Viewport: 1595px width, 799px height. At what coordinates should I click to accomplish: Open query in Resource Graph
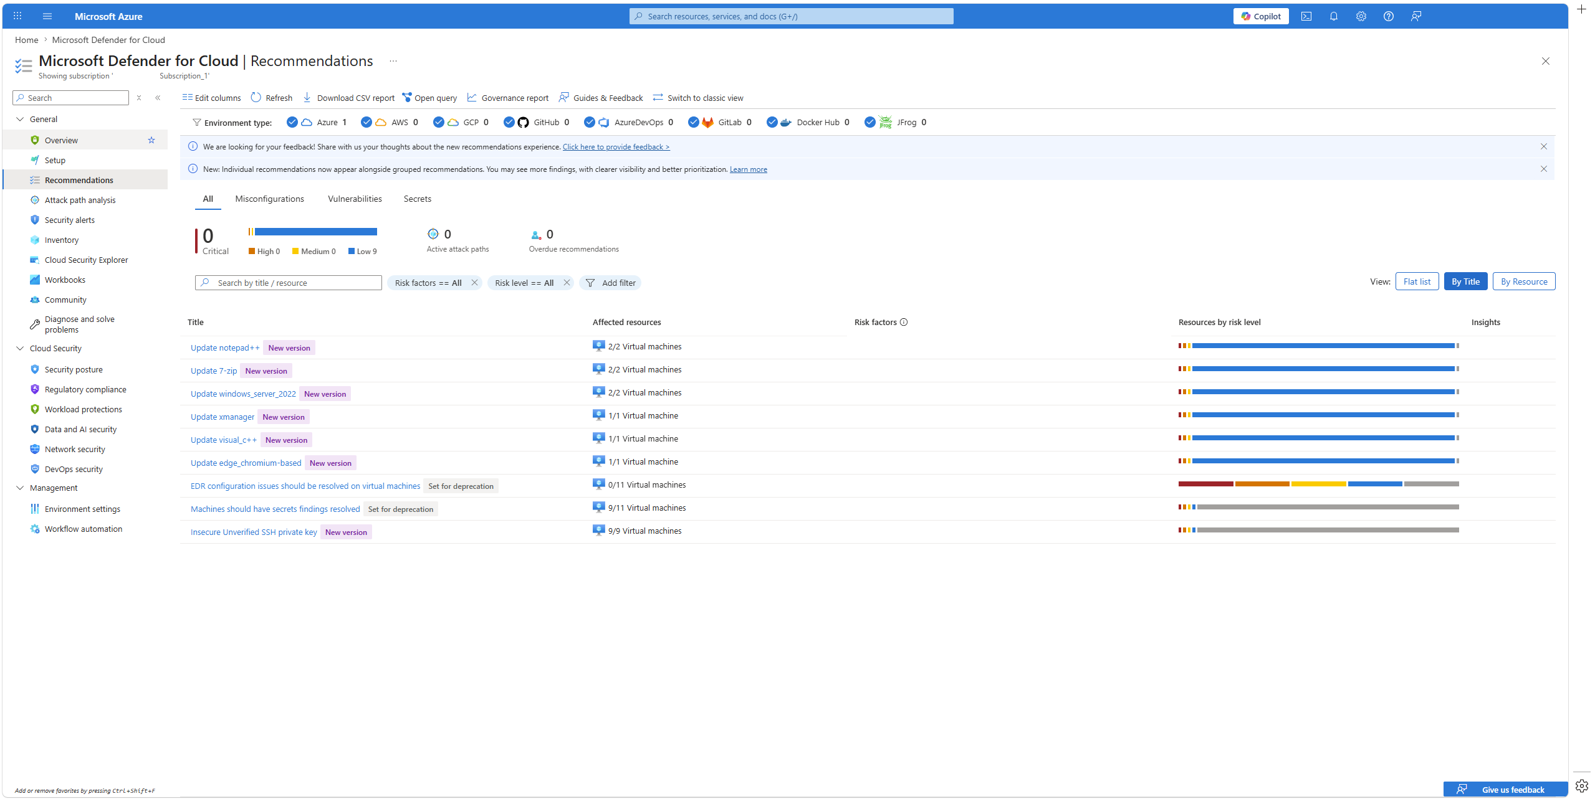[429, 98]
